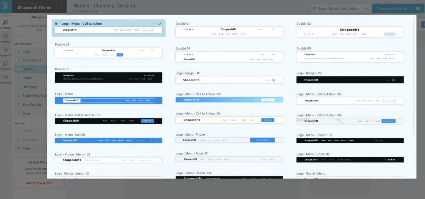425x199 pixels.
Task: Choose Logo - Menu - Call to Action - 04
Action: (x=229, y=120)
